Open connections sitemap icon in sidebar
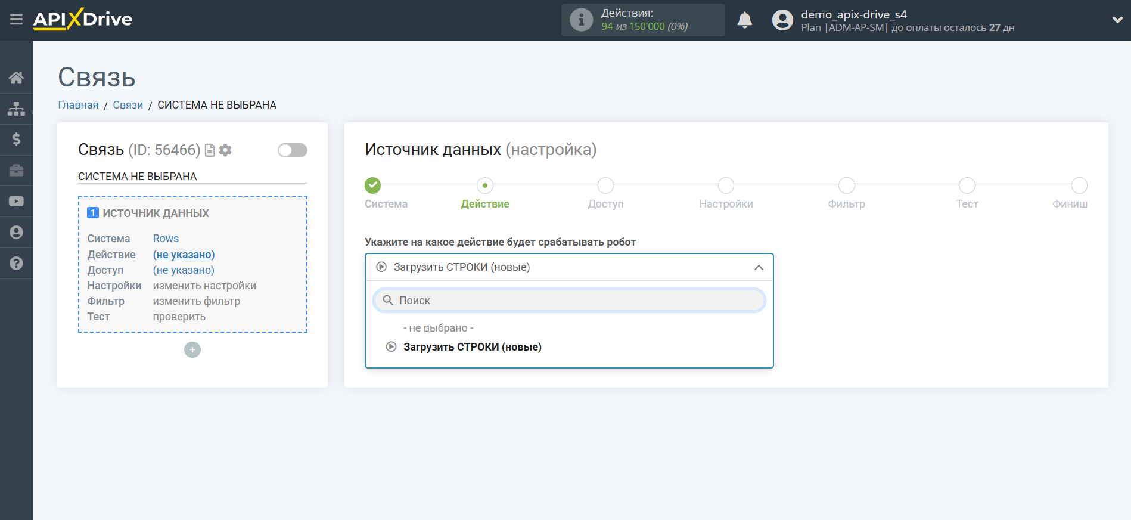Screen dimensions: 1131x520 tap(16, 109)
